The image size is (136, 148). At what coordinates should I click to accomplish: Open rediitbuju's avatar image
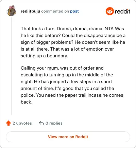(12, 11)
